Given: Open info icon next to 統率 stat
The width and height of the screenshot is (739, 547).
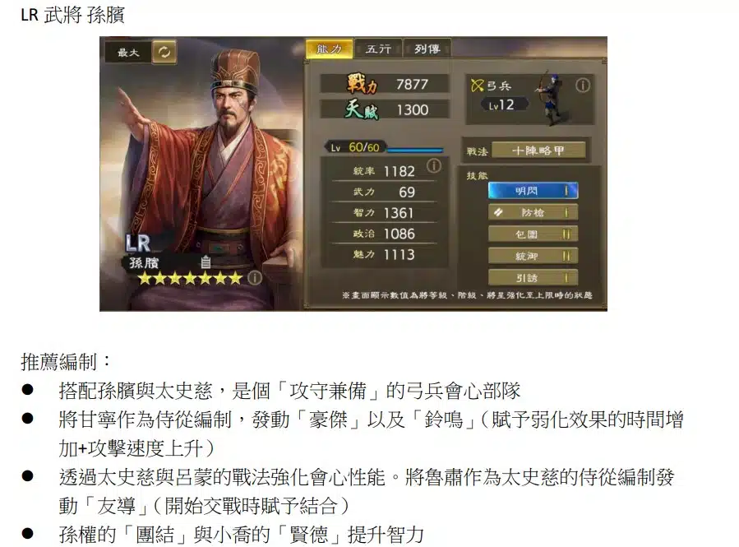Looking at the screenshot, I should (x=433, y=165).
